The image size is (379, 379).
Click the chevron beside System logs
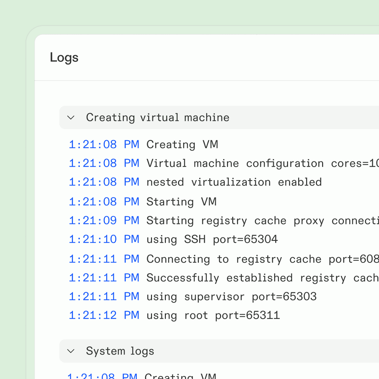pyautogui.click(x=71, y=351)
